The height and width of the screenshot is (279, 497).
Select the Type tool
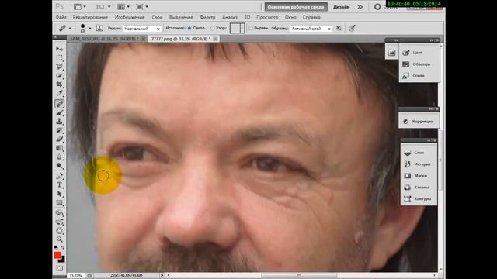pos(59,185)
